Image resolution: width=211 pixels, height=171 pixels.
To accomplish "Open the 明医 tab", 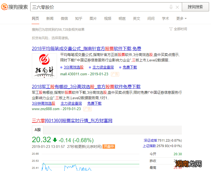I will tap(122, 18).
